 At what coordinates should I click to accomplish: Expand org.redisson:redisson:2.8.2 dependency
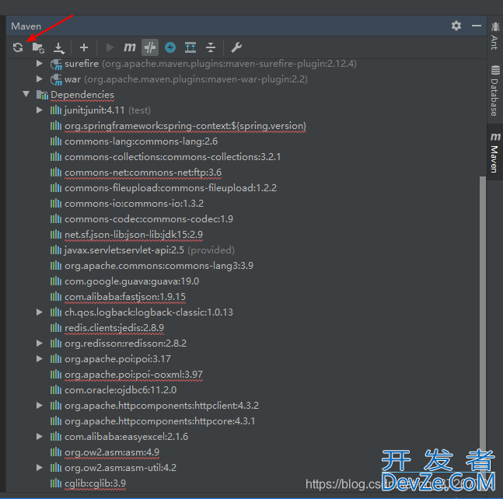click(40, 343)
